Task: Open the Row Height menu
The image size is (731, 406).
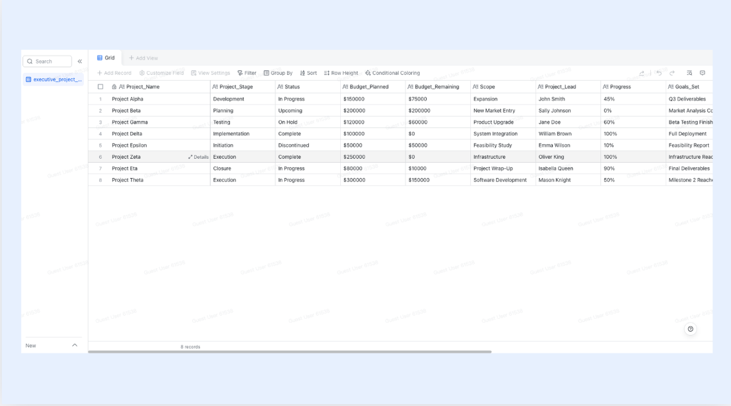Action: (341, 73)
